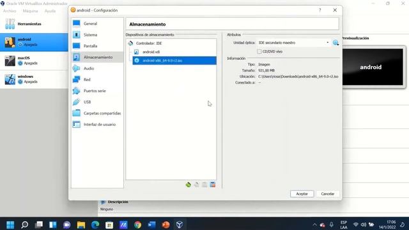Open File Explorer from the taskbar
409x230 pixels.
coord(81,224)
